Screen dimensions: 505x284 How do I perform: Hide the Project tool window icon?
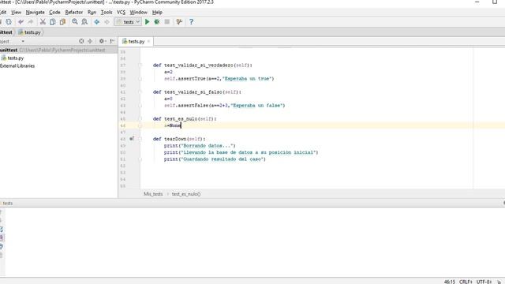tap(112, 41)
